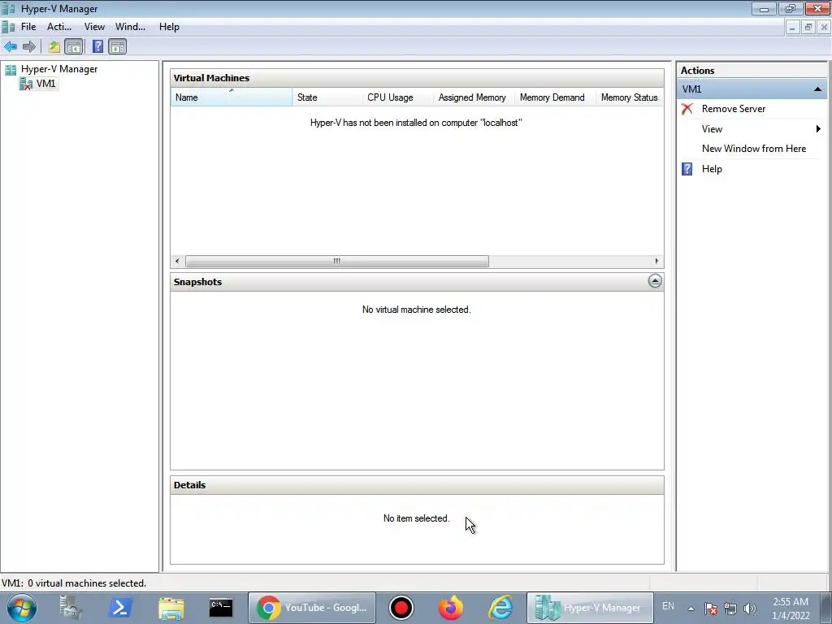832x624 pixels.
Task: Click the Virtual Machines horizontal scrollbar thumb
Action: (337, 261)
